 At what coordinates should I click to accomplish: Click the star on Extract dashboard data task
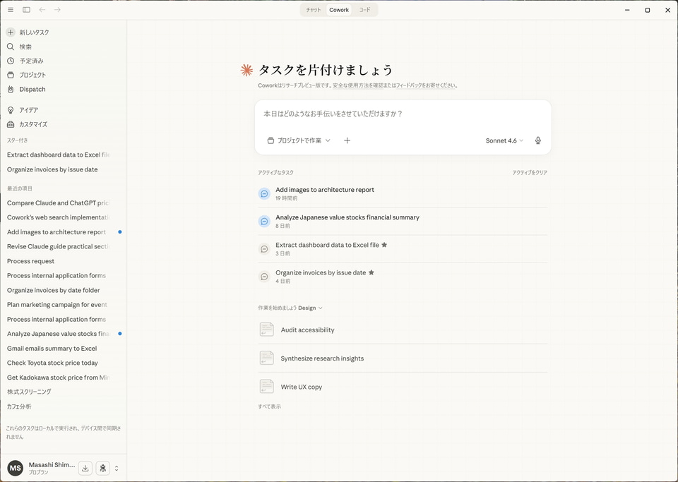point(384,245)
